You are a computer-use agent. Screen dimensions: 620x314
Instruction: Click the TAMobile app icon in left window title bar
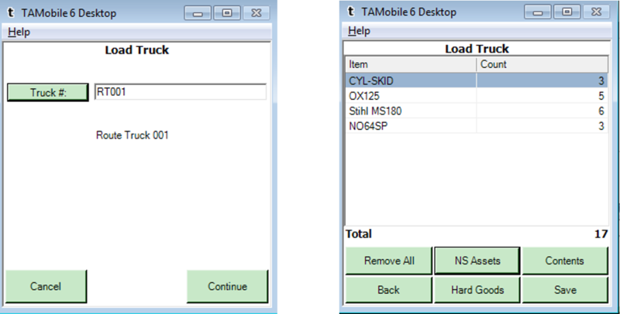(x=11, y=12)
